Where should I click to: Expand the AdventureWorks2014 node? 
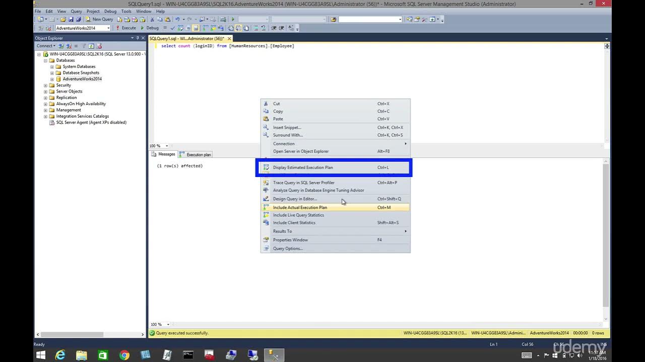[x=52, y=79]
